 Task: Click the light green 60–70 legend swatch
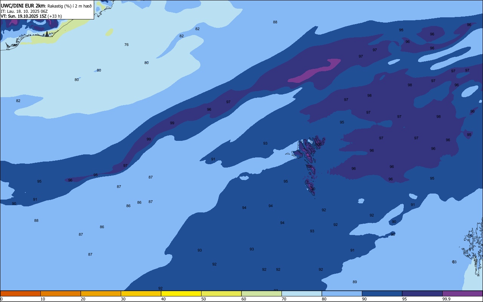point(261,293)
